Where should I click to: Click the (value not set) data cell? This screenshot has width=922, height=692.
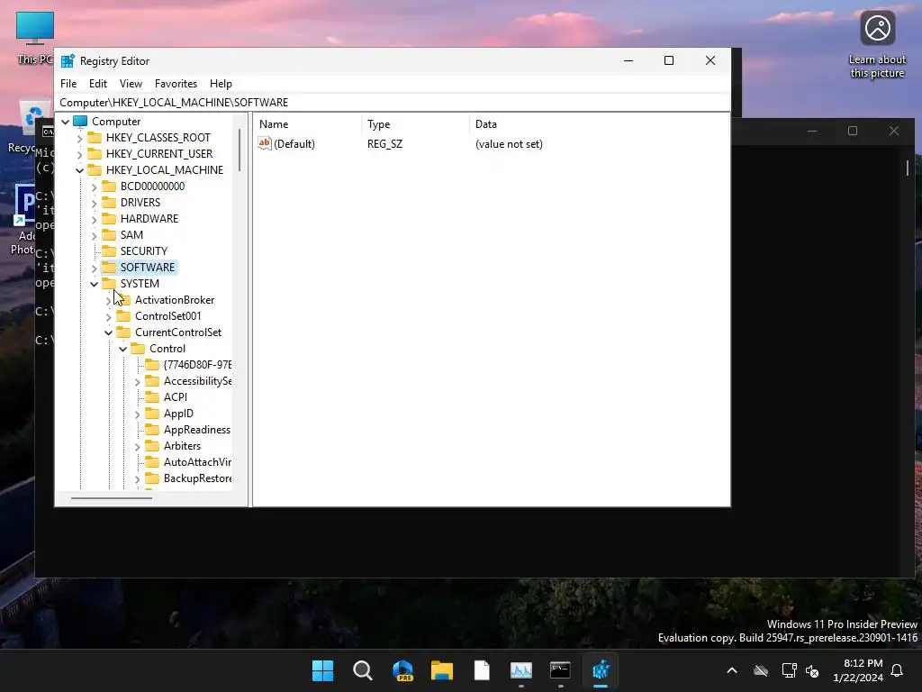(509, 144)
